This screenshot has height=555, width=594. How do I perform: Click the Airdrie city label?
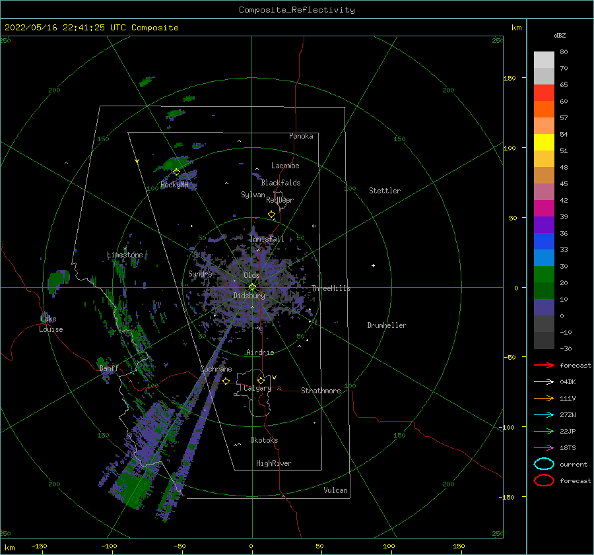260,352
